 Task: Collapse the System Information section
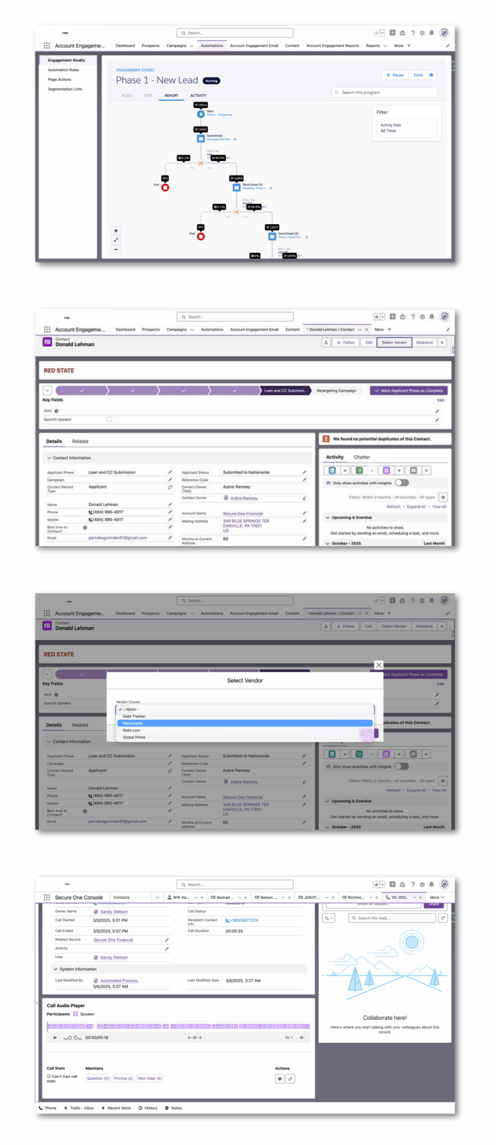(56, 969)
